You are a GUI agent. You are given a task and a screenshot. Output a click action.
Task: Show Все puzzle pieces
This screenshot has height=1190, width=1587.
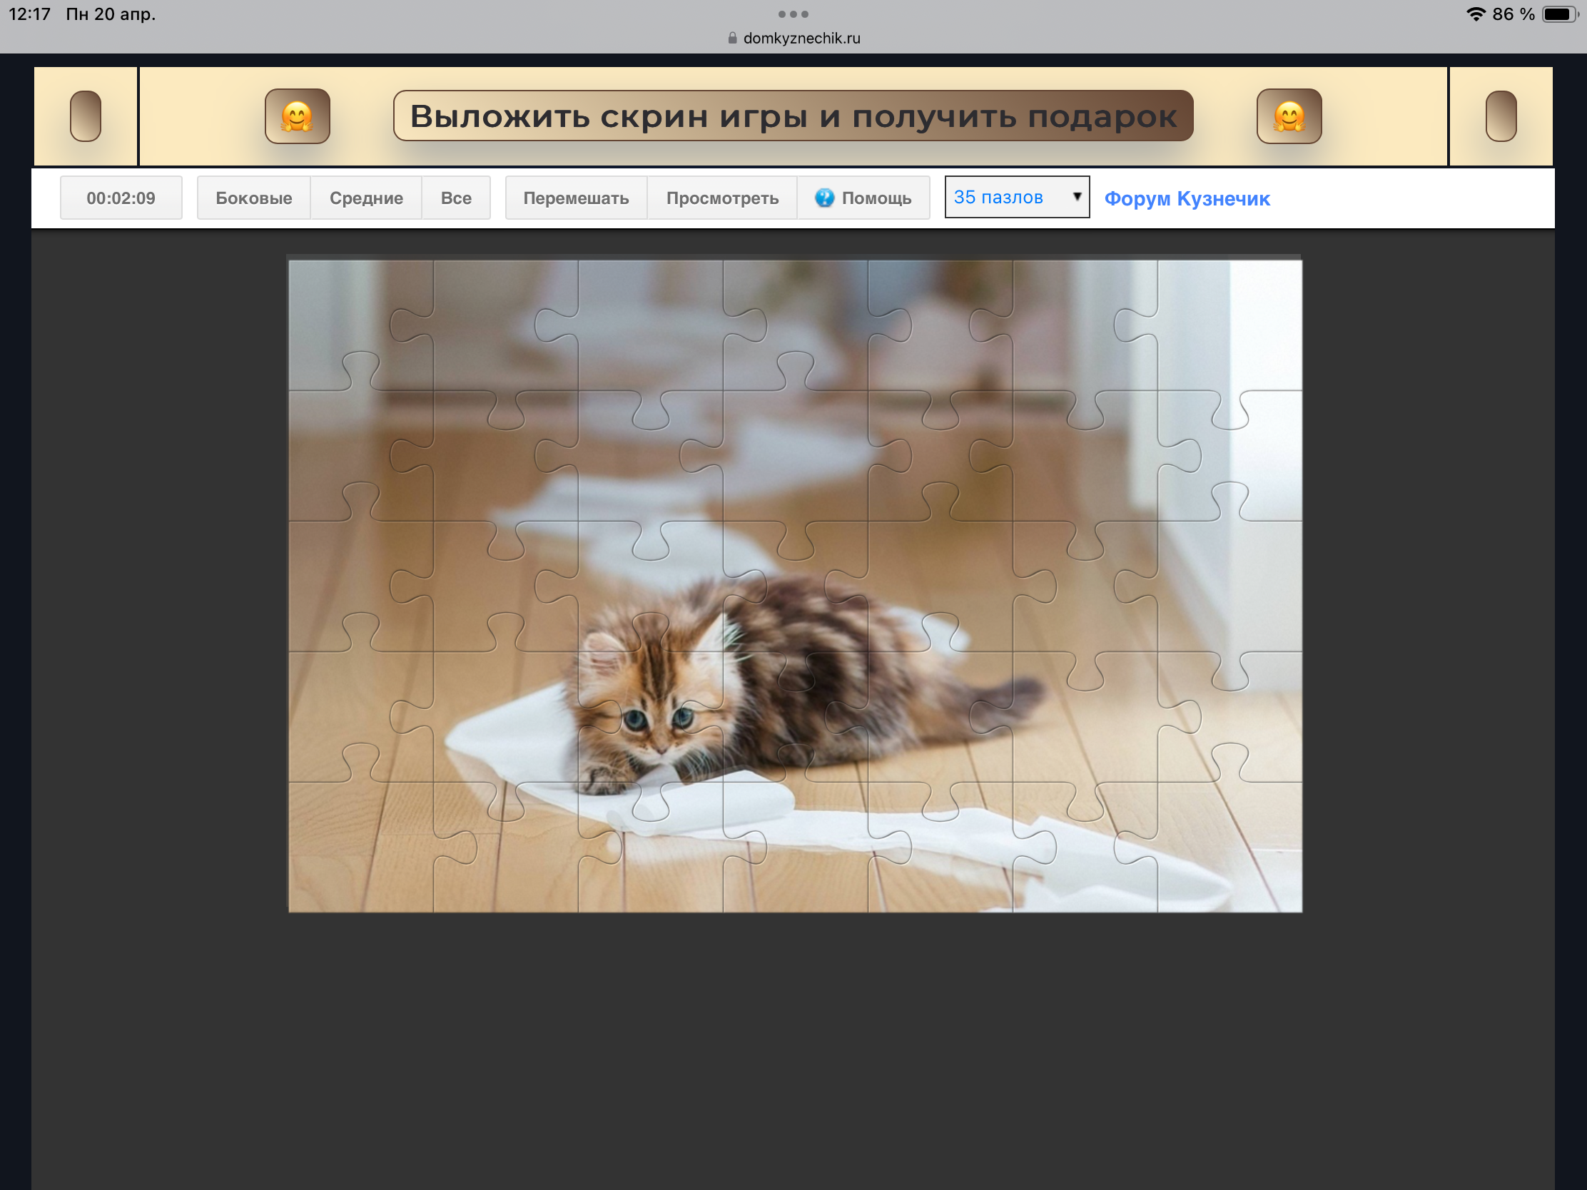tap(455, 198)
